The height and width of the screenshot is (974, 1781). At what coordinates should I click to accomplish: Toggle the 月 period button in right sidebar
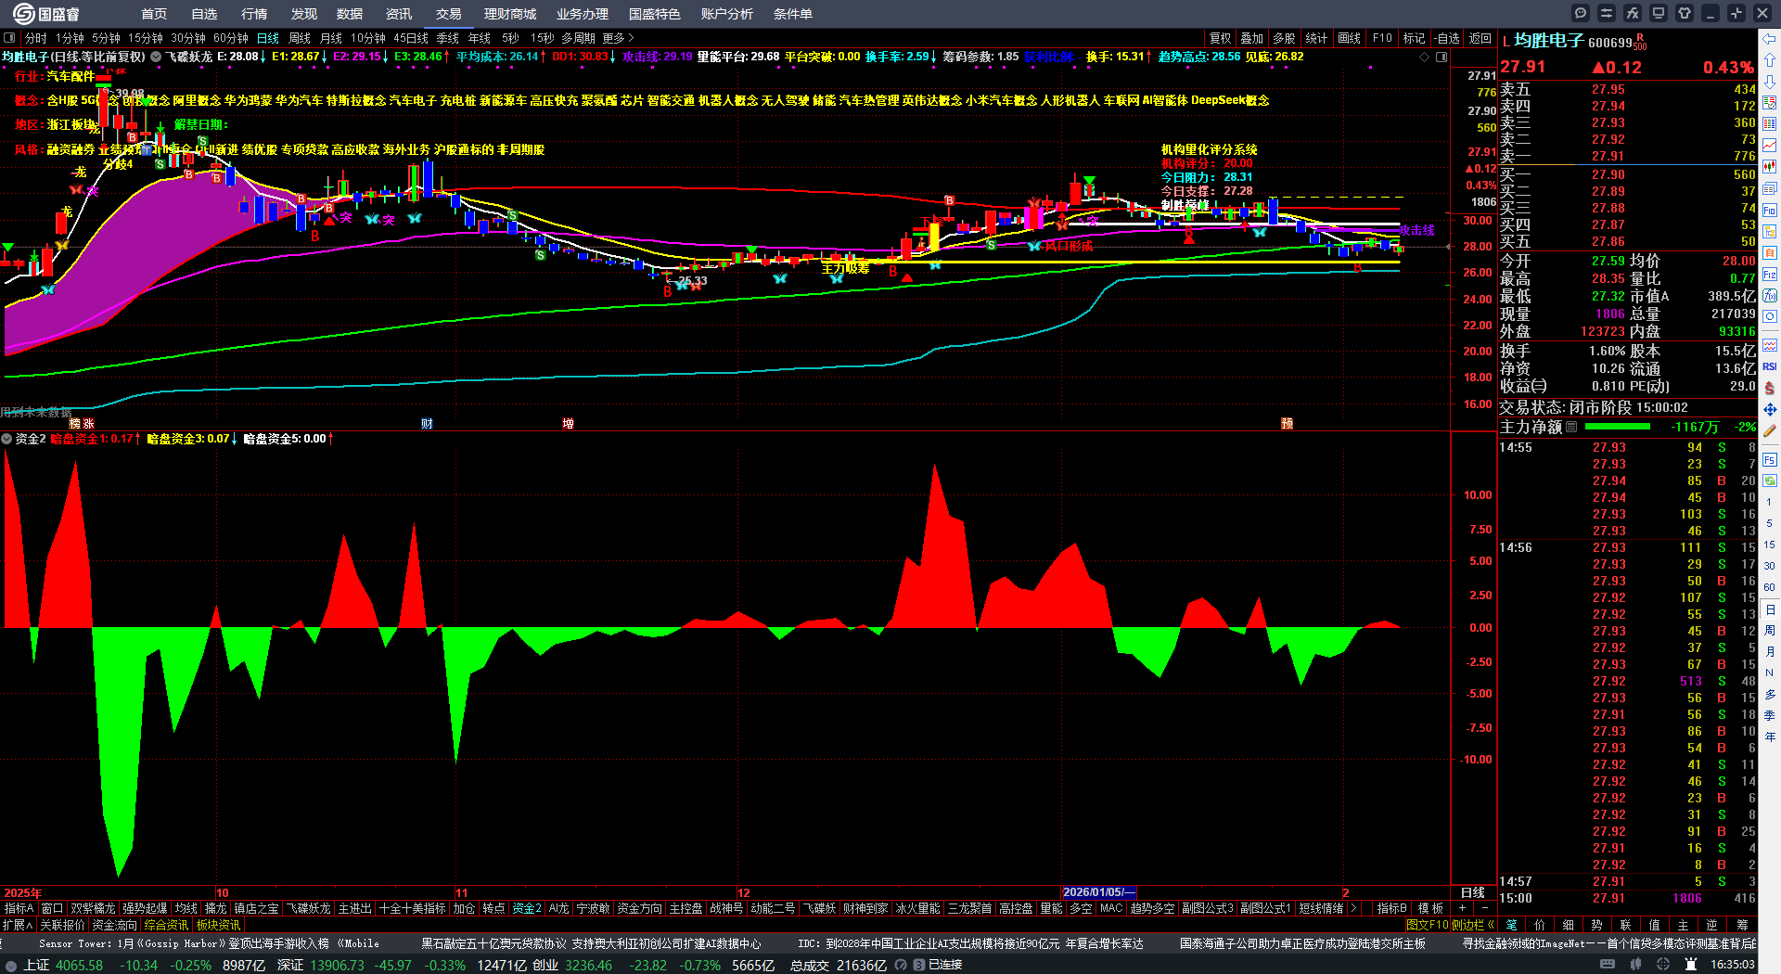pyautogui.click(x=1770, y=652)
